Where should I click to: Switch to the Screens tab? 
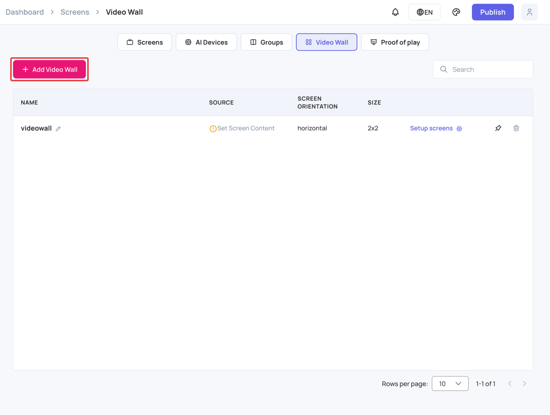point(144,42)
